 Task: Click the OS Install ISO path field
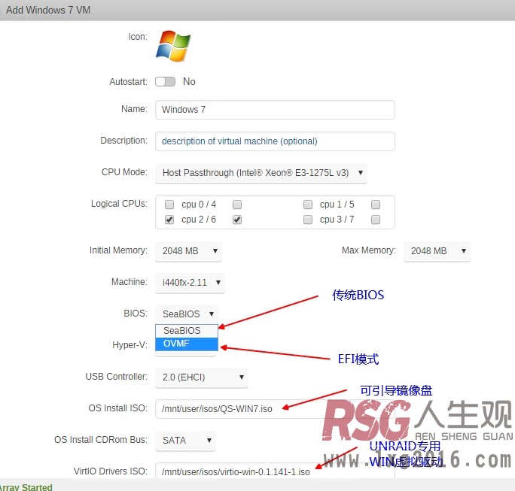(275, 409)
